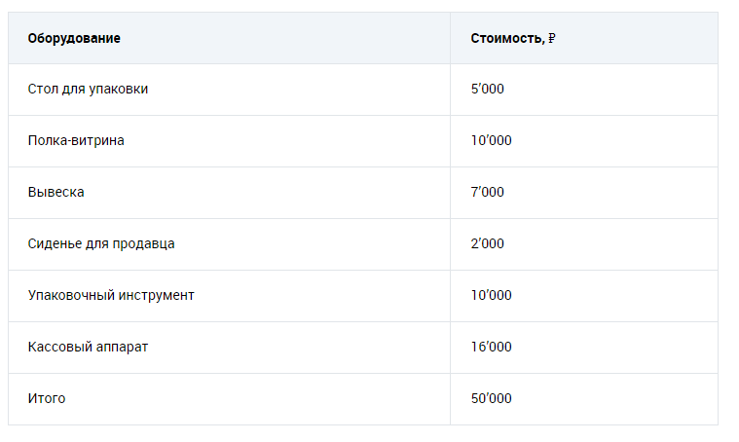The image size is (739, 442).
Task: Click the 5'000 price value
Action: click(x=487, y=90)
